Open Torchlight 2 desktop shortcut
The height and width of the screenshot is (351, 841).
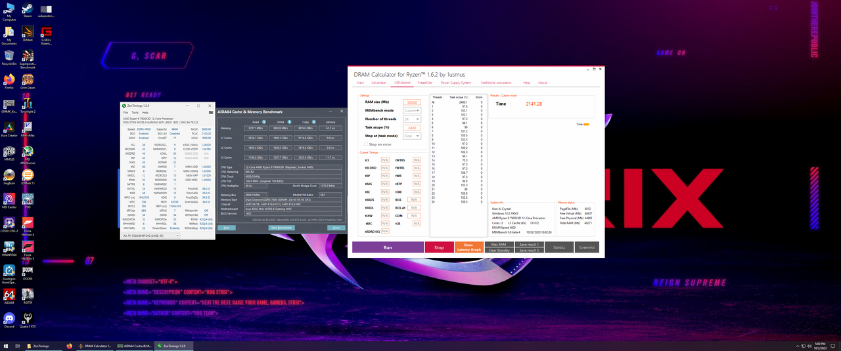[x=28, y=106]
